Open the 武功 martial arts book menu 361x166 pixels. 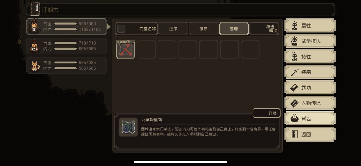coord(310,87)
